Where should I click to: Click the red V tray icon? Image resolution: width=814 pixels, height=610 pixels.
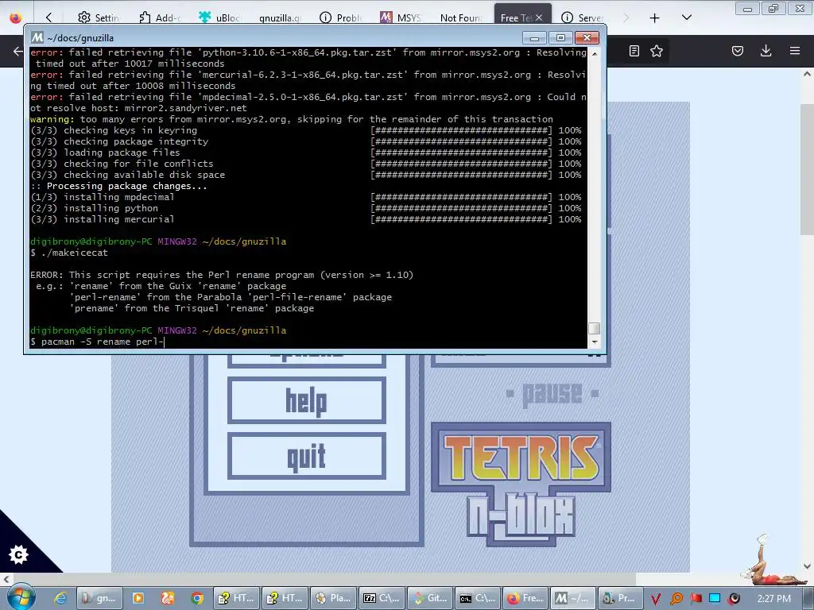(x=655, y=599)
